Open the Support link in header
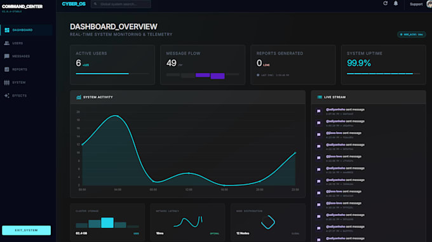This screenshot has height=242, width=432. point(416,4)
